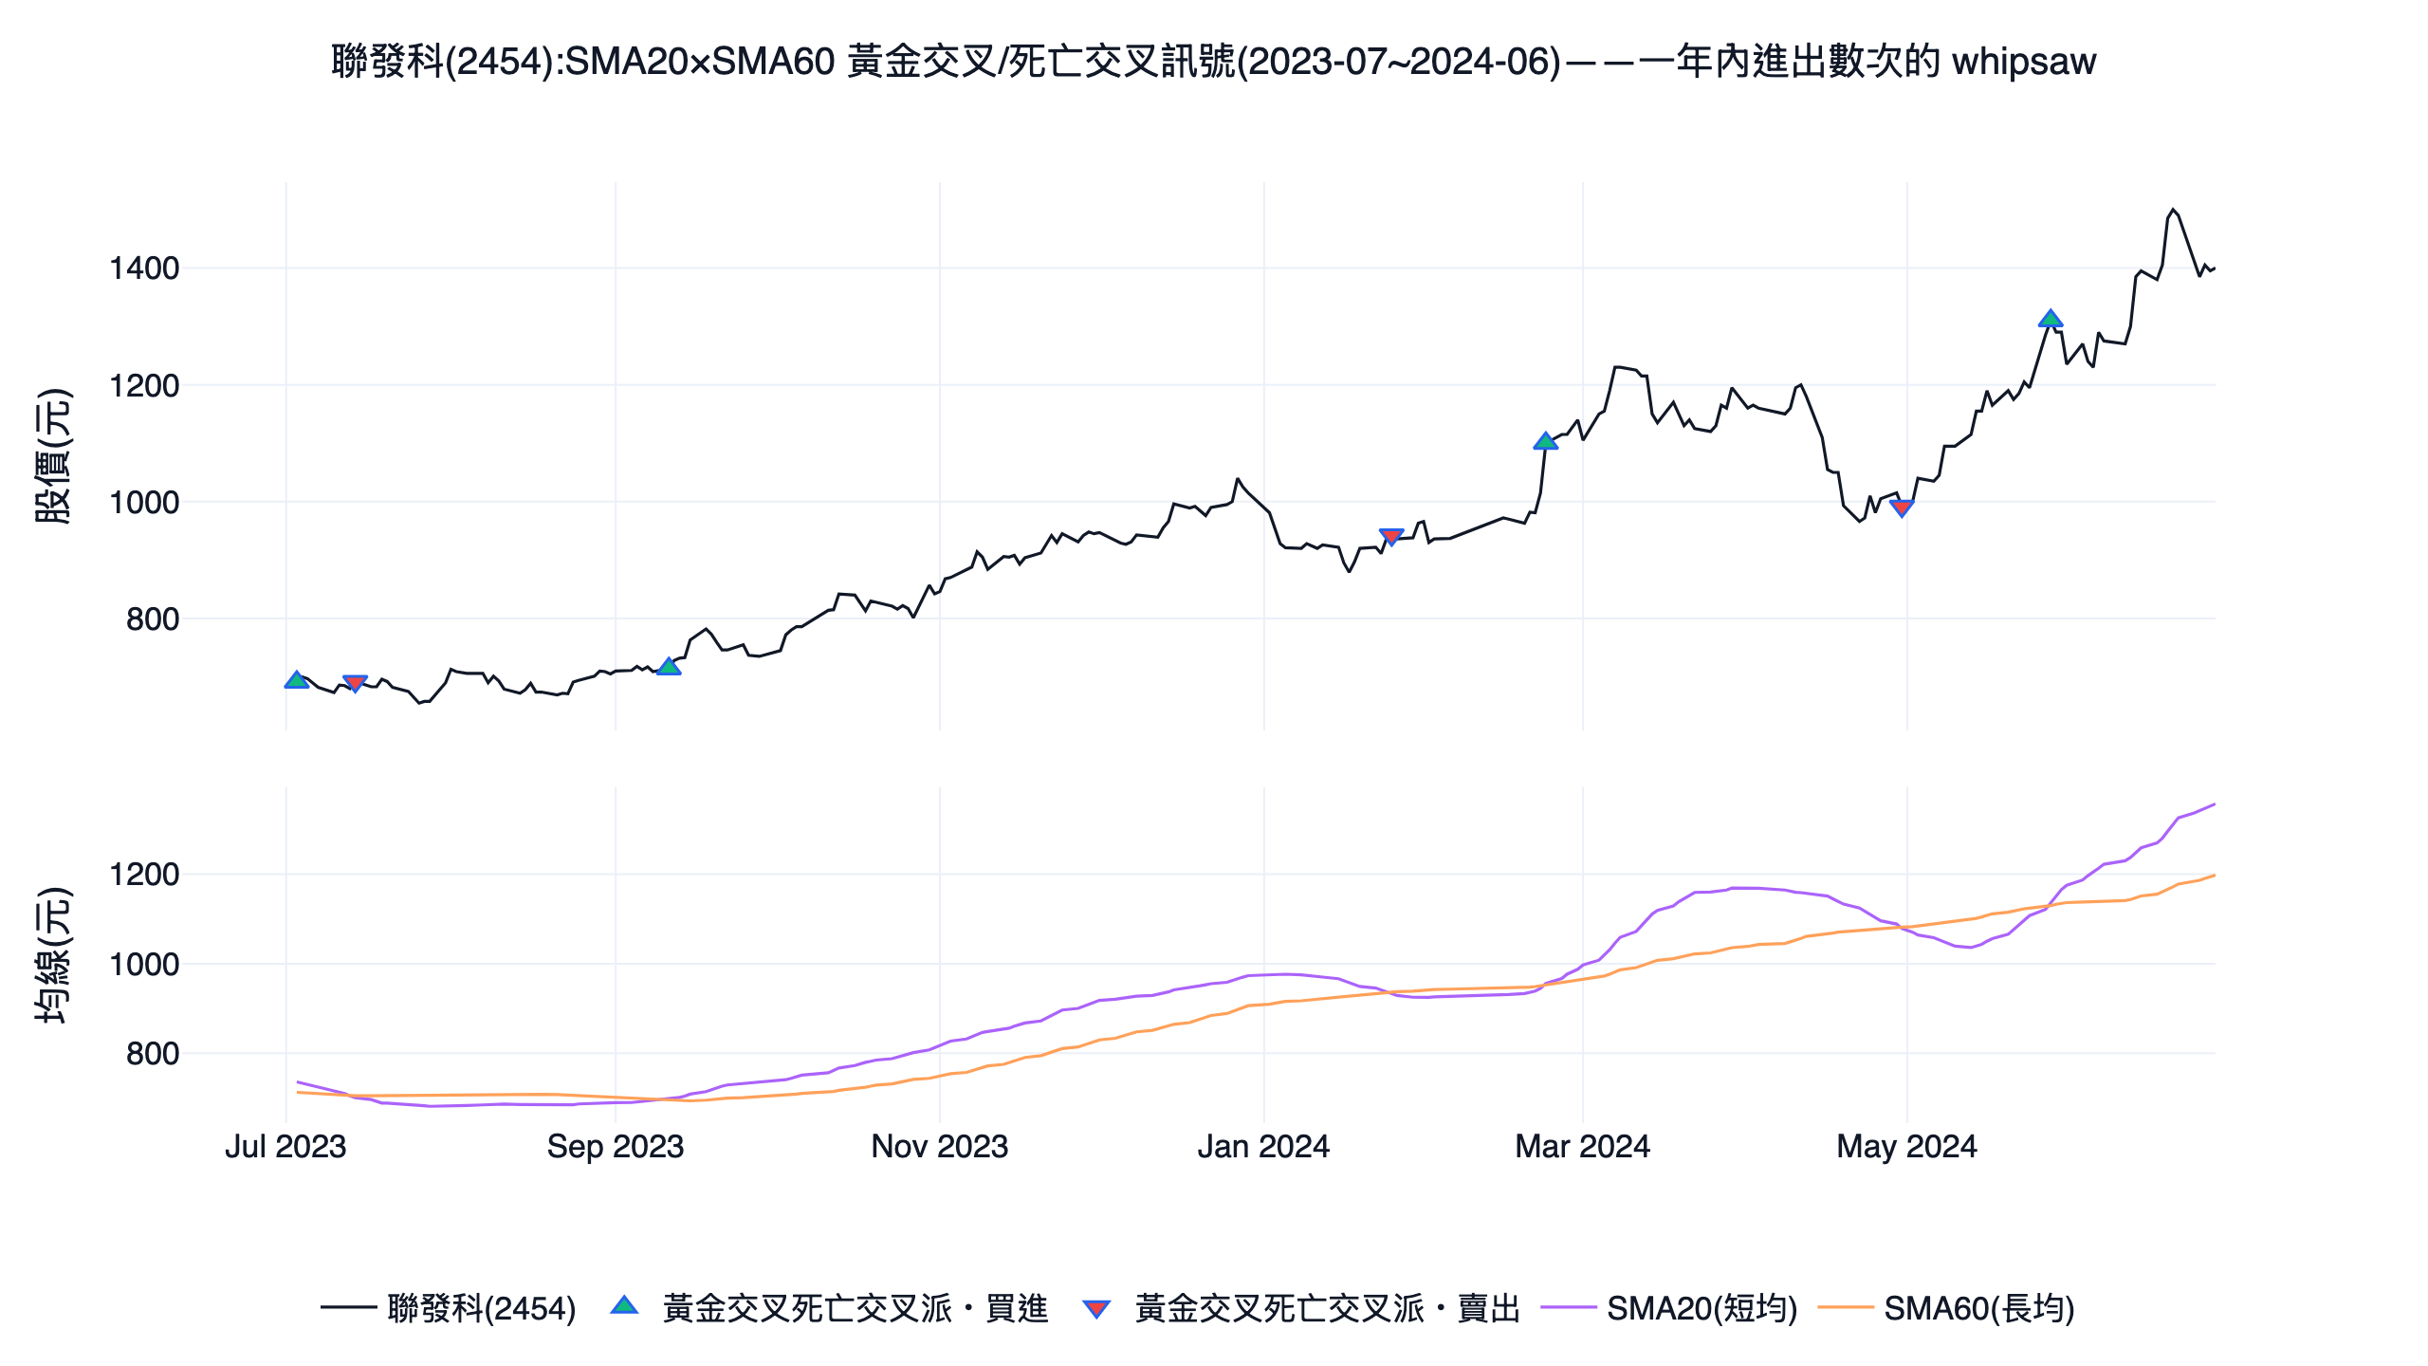Click the sell marker near May 2024
The image size is (2428, 1366).
pyautogui.click(x=1902, y=508)
